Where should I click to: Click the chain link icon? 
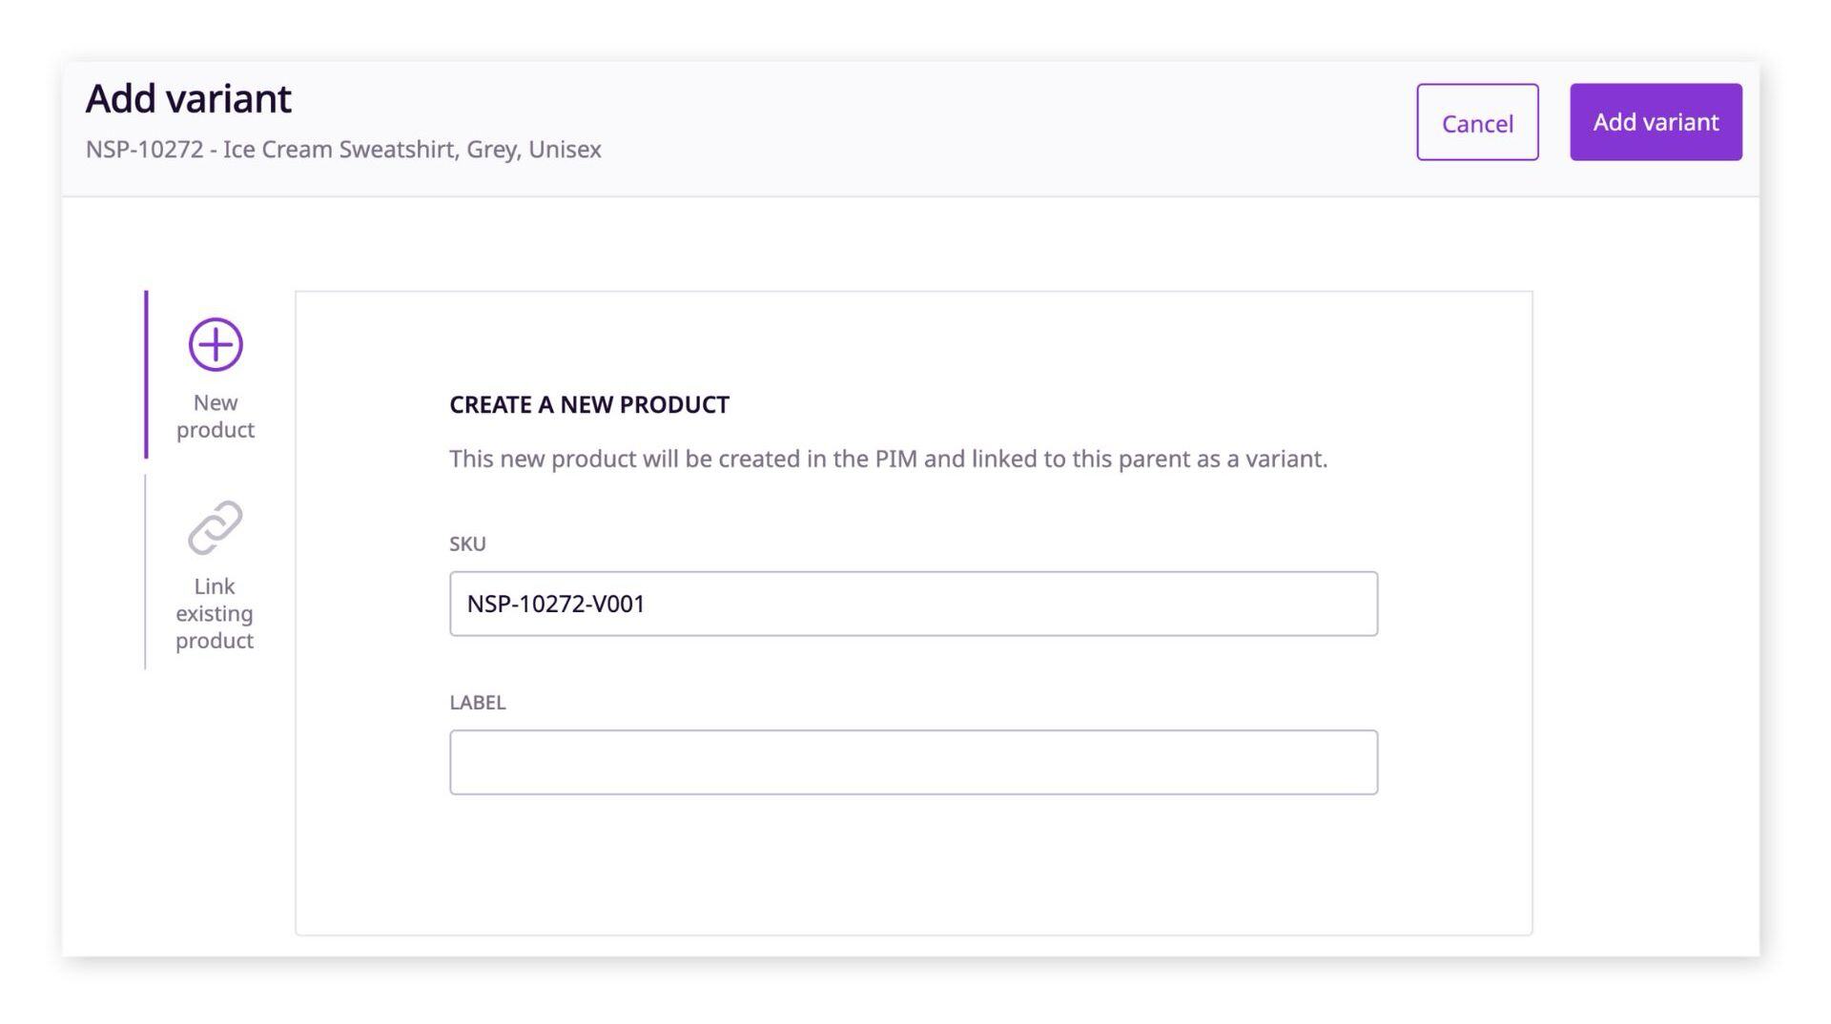[x=215, y=527]
